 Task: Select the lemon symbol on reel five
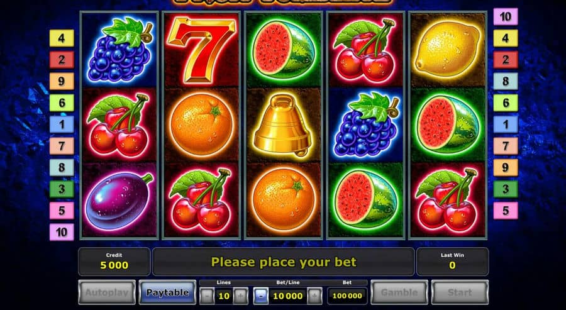pyautogui.click(x=448, y=48)
